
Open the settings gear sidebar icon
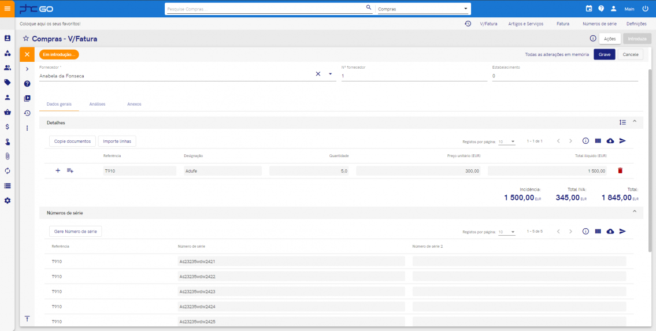pyautogui.click(x=7, y=200)
